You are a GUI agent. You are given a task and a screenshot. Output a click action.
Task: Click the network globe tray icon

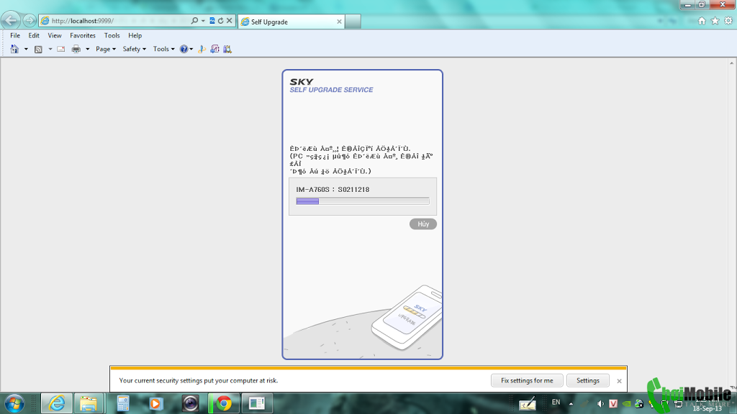639,403
